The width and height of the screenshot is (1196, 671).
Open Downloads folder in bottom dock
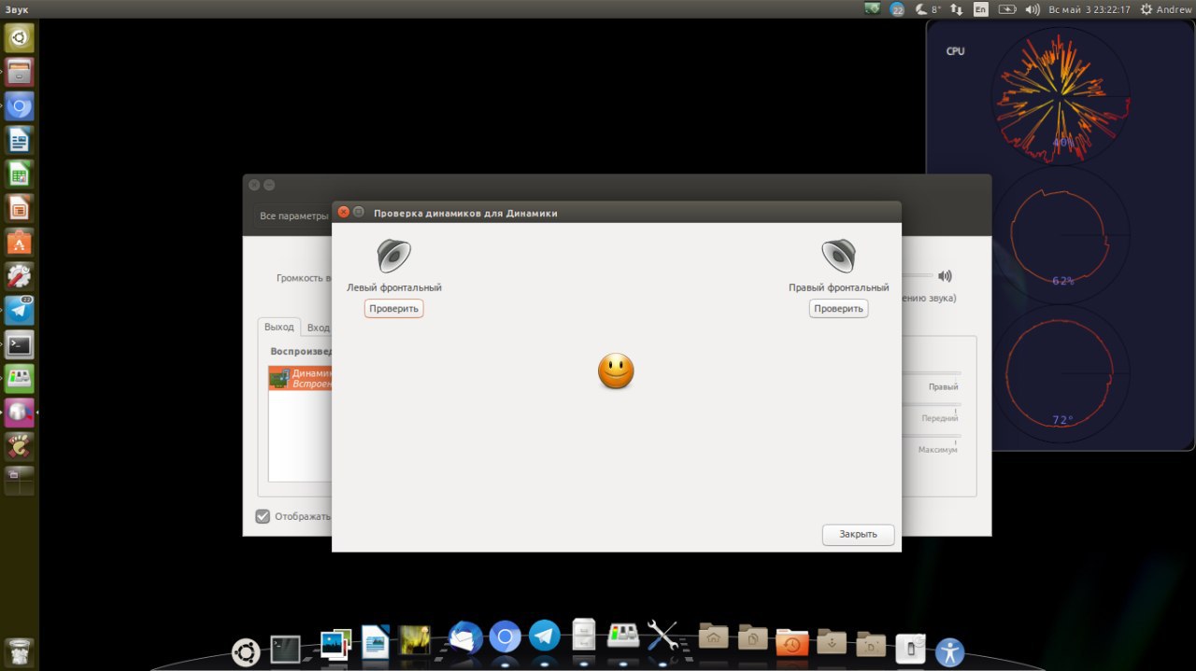click(831, 642)
